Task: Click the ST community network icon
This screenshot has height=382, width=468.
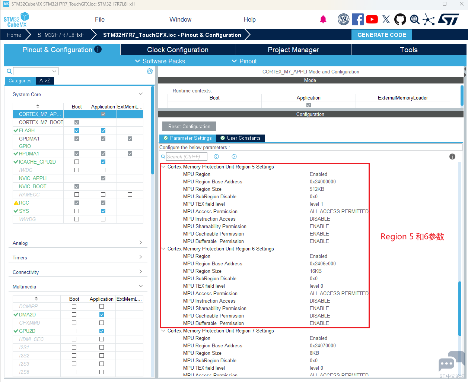Action: 429,19
